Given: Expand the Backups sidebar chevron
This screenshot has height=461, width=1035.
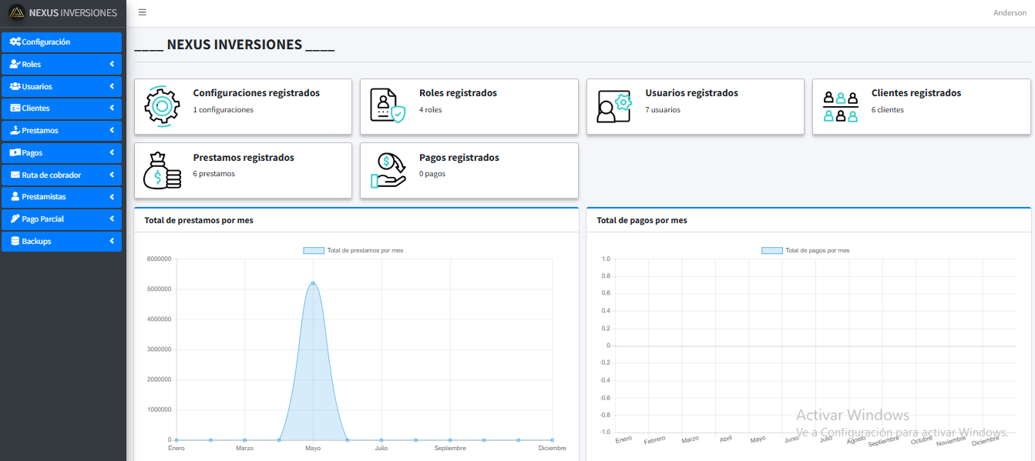Looking at the screenshot, I should click(112, 242).
